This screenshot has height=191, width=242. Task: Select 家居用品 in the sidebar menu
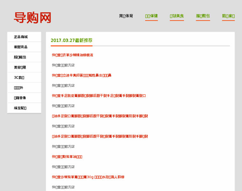point(25,47)
